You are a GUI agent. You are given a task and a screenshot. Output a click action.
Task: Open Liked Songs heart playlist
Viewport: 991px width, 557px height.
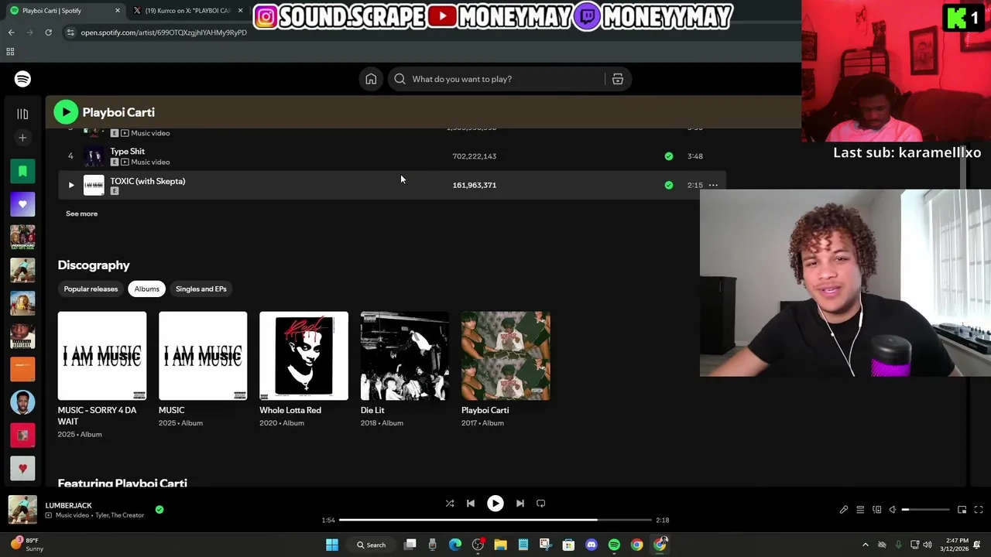(x=22, y=204)
